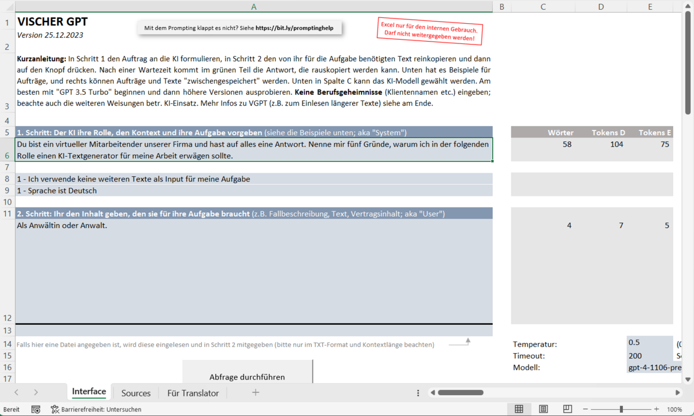Viewport: 694px width, 416px height.
Task: Select row 3 header
Action: click(8, 84)
